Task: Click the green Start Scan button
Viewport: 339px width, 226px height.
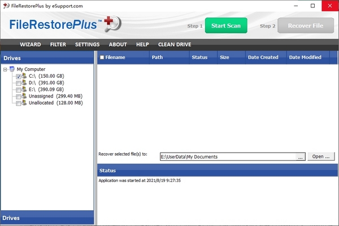Action: (x=226, y=25)
